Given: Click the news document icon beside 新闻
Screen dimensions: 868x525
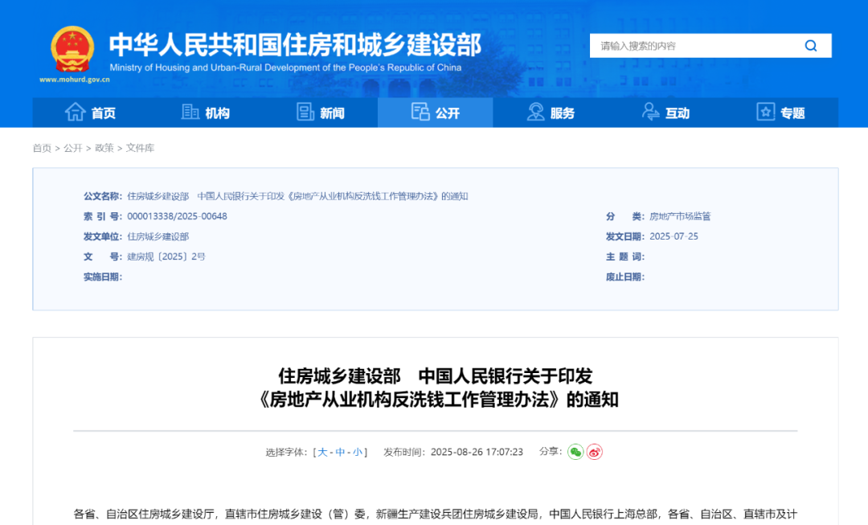Looking at the screenshot, I should (x=303, y=113).
